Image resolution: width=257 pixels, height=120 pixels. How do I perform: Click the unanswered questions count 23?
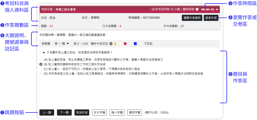(x=182, y=26)
